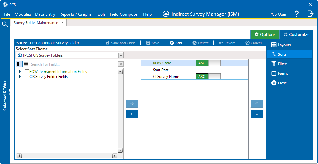Move field to sort list with right arrow
318x164 pixels.
click(132, 104)
